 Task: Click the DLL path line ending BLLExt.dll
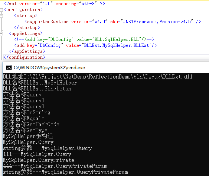[98, 77]
